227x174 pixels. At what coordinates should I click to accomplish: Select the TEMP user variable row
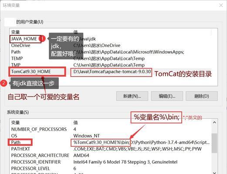pos(110,58)
